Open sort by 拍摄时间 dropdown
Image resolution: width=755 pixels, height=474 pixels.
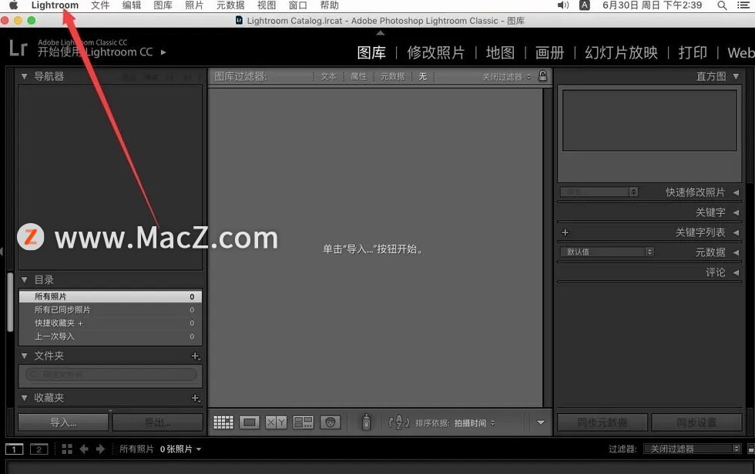point(474,423)
